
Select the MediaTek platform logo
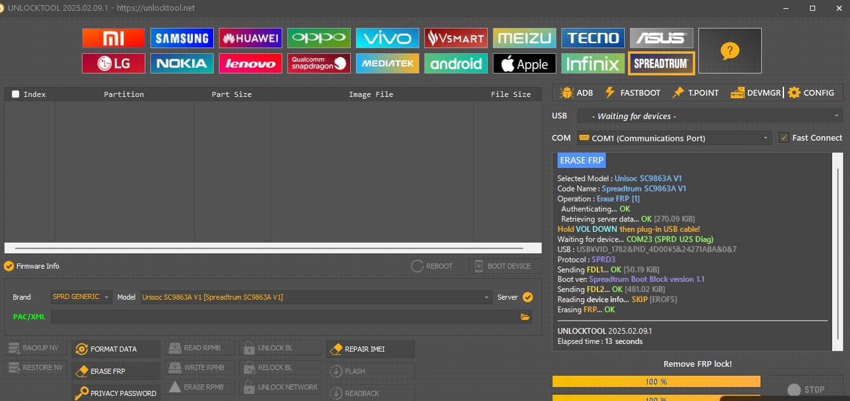pyautogui.click(x=388, y=63)
